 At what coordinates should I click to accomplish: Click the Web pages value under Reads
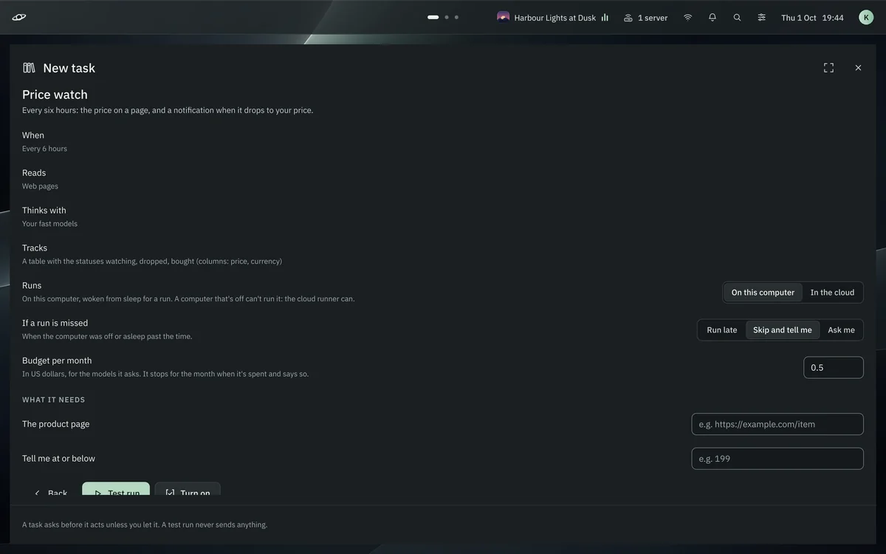pos(40,186)
